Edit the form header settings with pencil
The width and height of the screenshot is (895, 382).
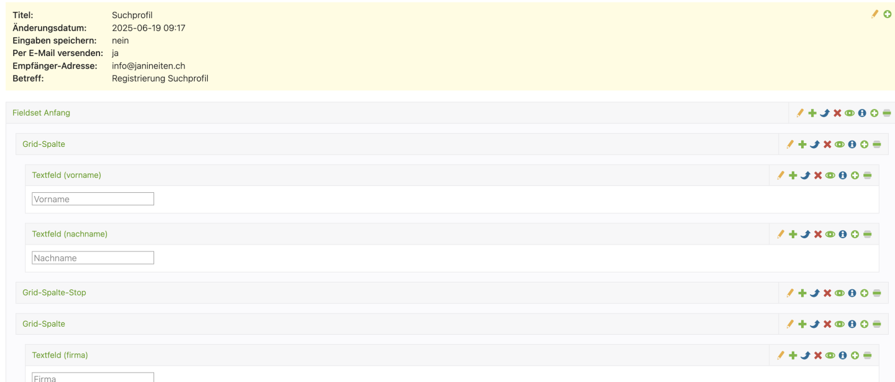click(874, 14)
